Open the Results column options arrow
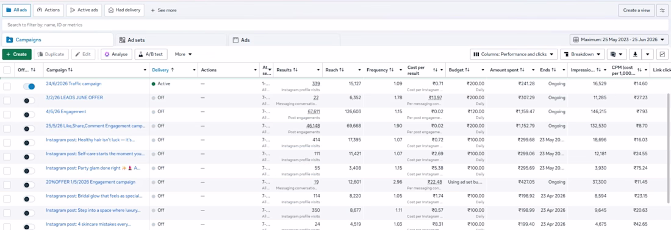 [318, 70]
